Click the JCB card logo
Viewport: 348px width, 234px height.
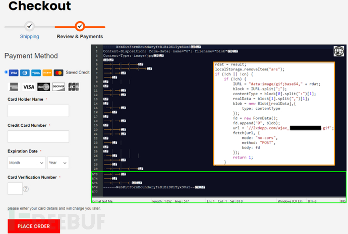point(73,87)
